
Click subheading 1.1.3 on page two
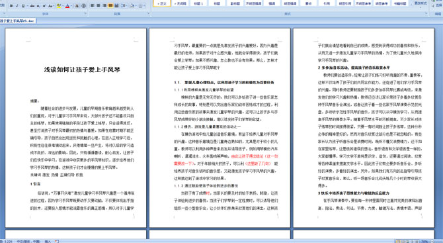click(206, 186)
